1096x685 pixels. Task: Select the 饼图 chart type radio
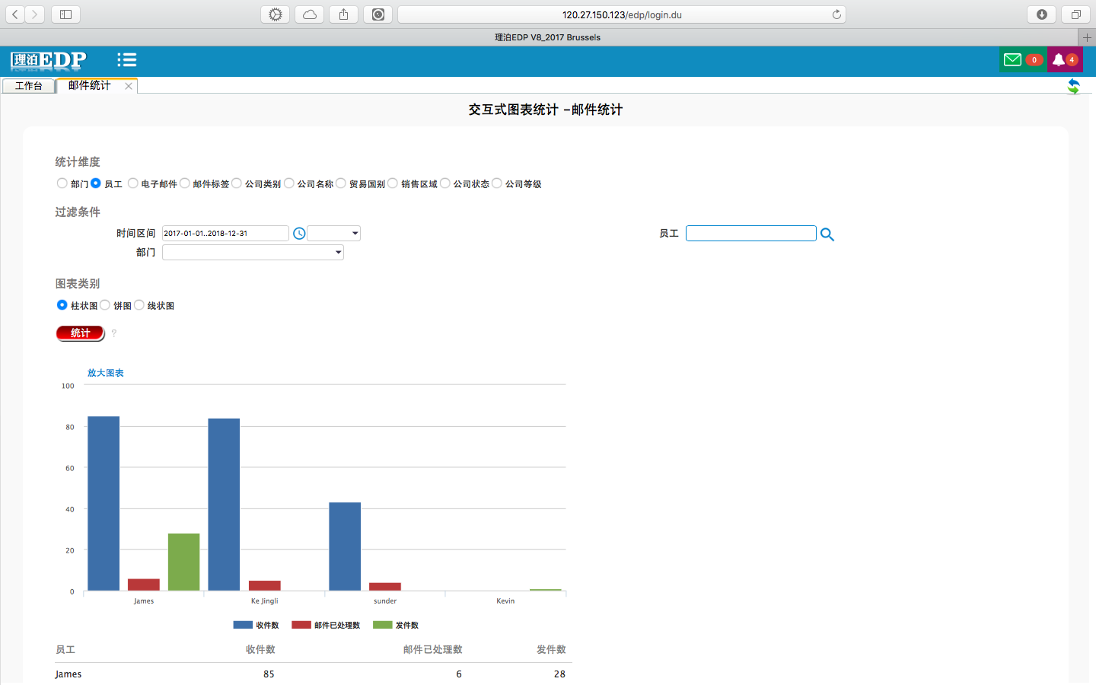[105, 305]
